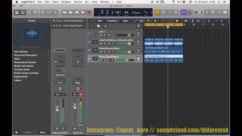
Task: Mute the Inst 1 track
Action: [x=101, y=35]
